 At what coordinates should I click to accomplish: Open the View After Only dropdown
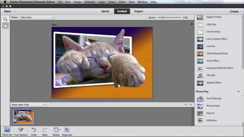[x=37, y=17]
